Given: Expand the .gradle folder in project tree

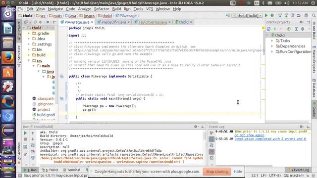Looking at the screenshot, I should click(x=29, y=33).
